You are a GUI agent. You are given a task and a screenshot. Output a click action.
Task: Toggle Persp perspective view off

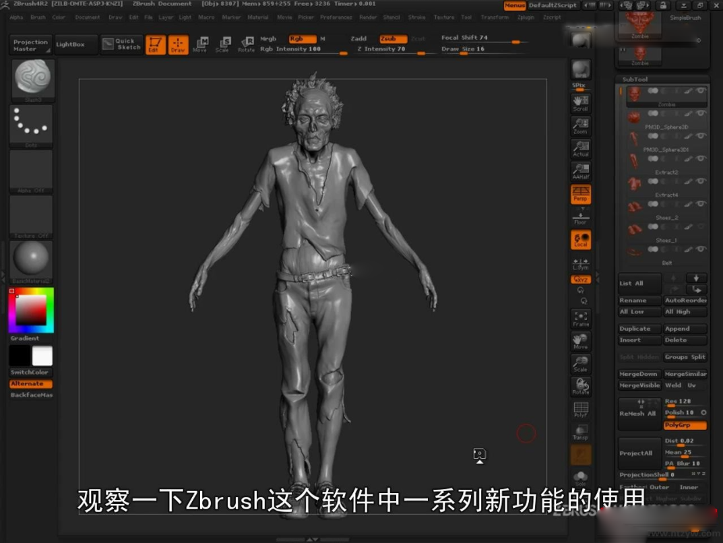tap(580, 194)
